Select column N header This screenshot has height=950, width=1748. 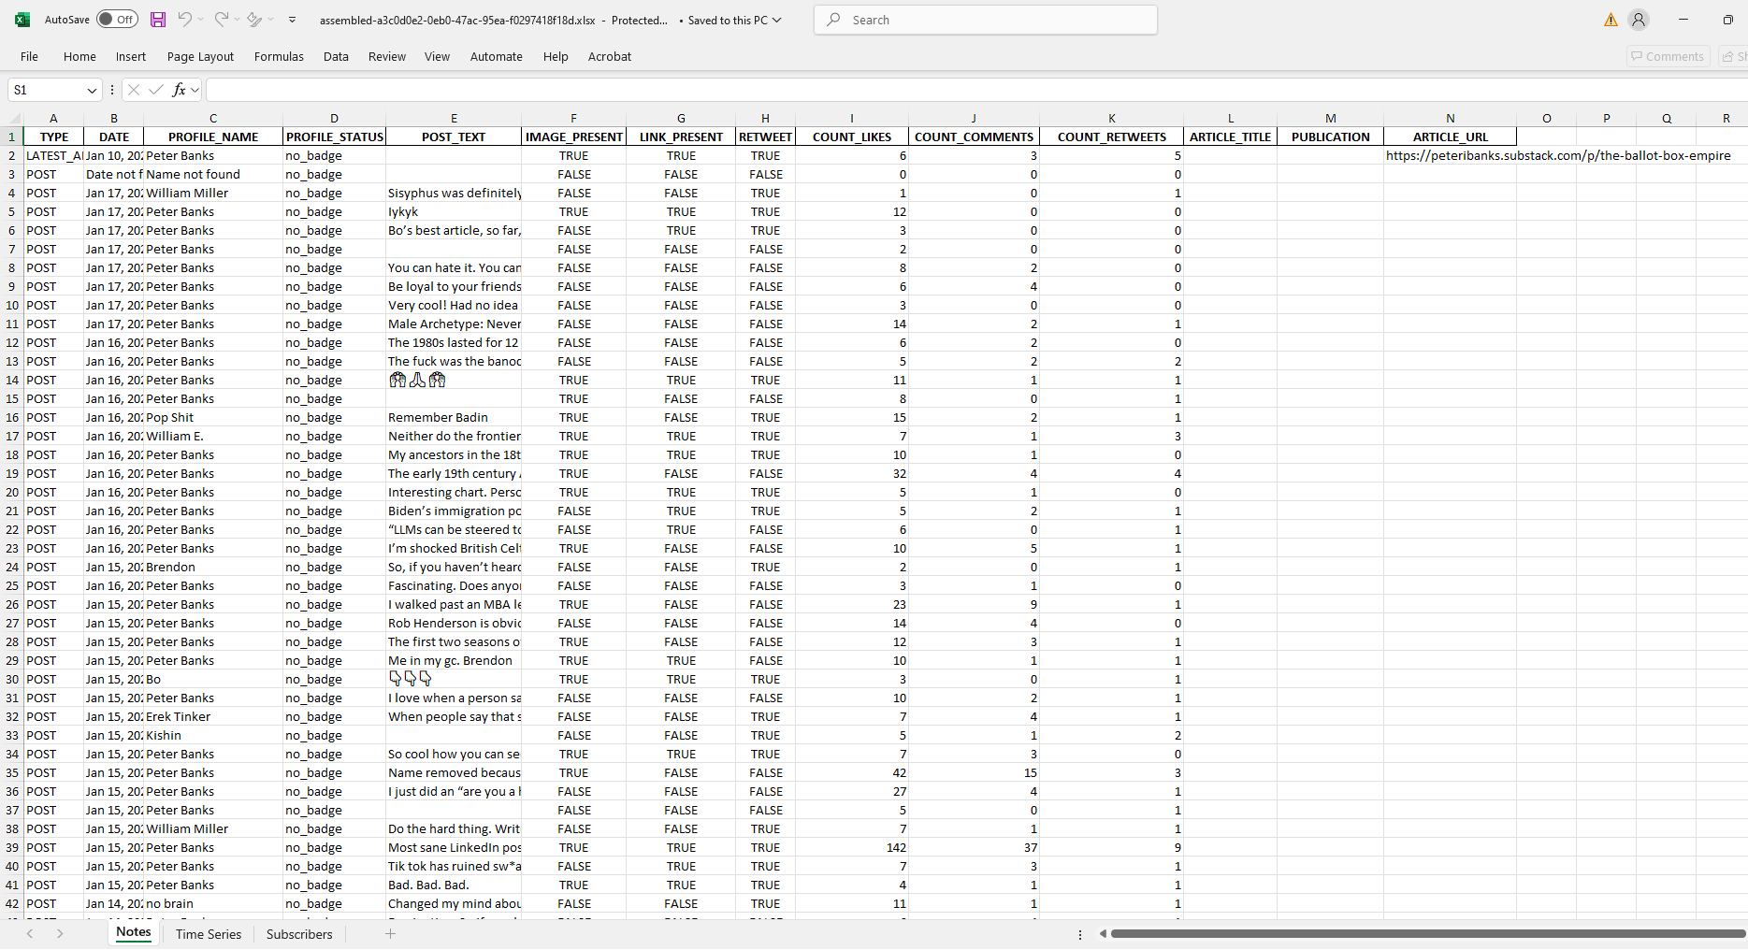(x=1450, y=118)
